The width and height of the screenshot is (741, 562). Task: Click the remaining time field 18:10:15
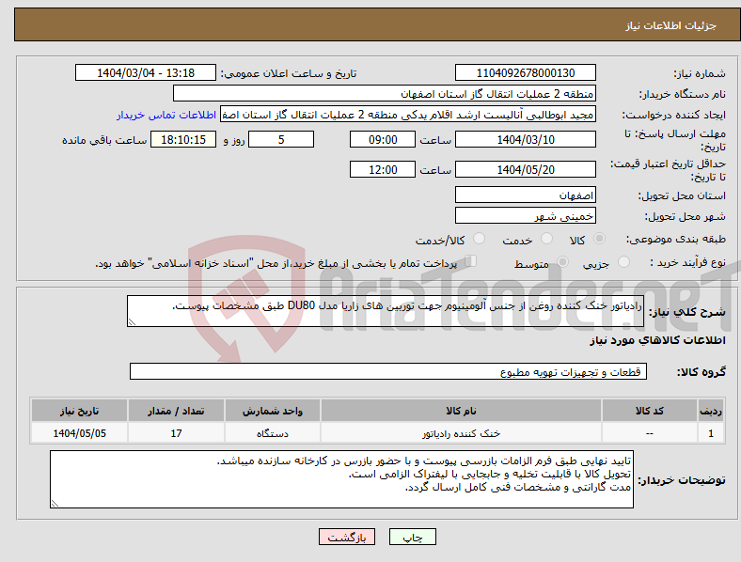[x=183, y=139]
